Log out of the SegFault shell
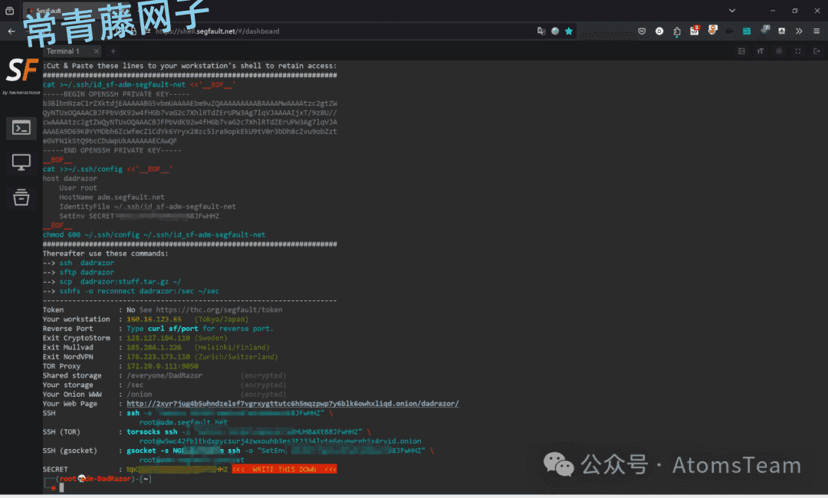The height and width of the screenshot is (498, 828). pyautogui.click(x=816, y=51)
